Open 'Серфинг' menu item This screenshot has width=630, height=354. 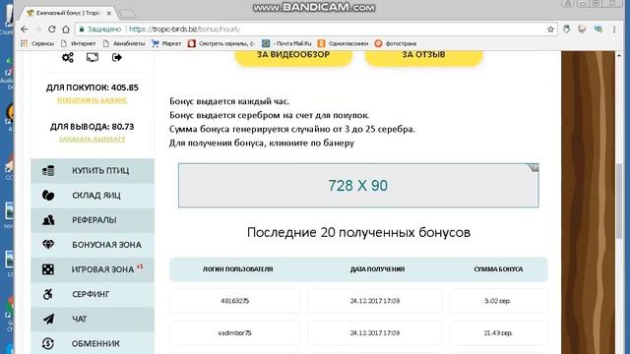pos(93,294)
